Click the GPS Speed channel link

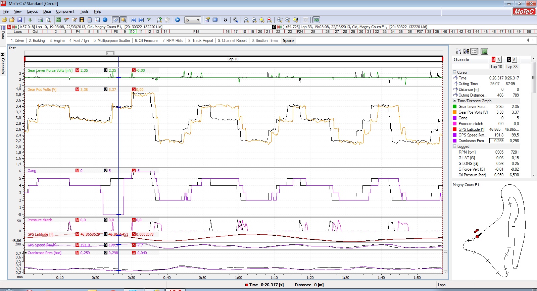[473, 135]
